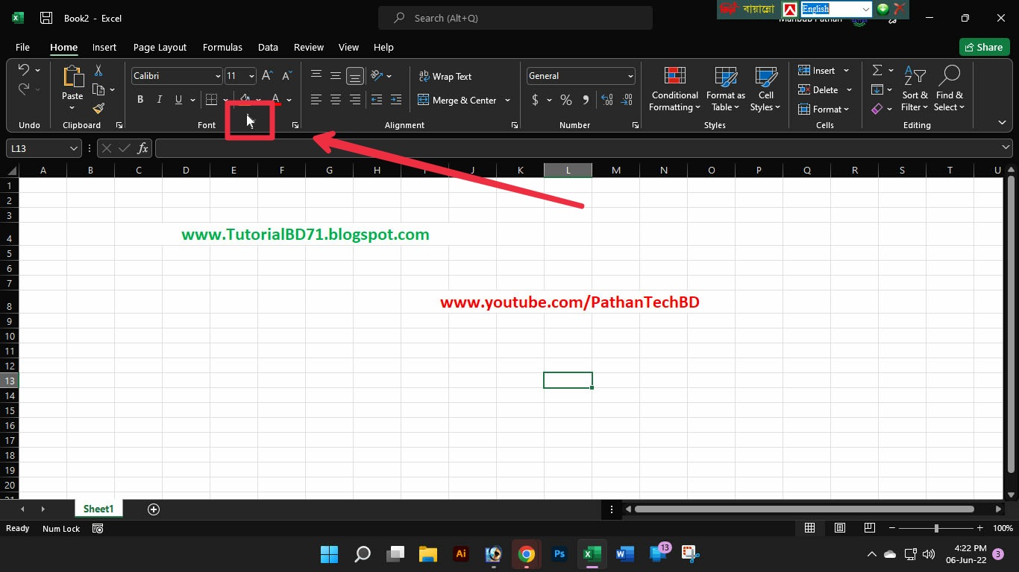This screenshot has height=572, width=1019.
Task: Click the Increase Font Size icon
Action: click(267, 76)
